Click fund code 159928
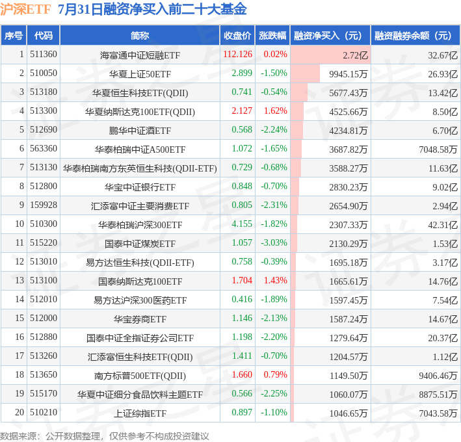Viewport: 461px width, 442px height. [x=43, y=205]
